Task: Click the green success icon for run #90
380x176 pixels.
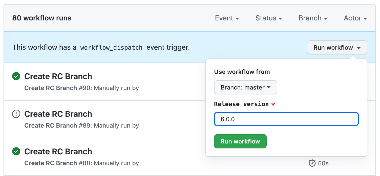Action: (x=16, y=76)
